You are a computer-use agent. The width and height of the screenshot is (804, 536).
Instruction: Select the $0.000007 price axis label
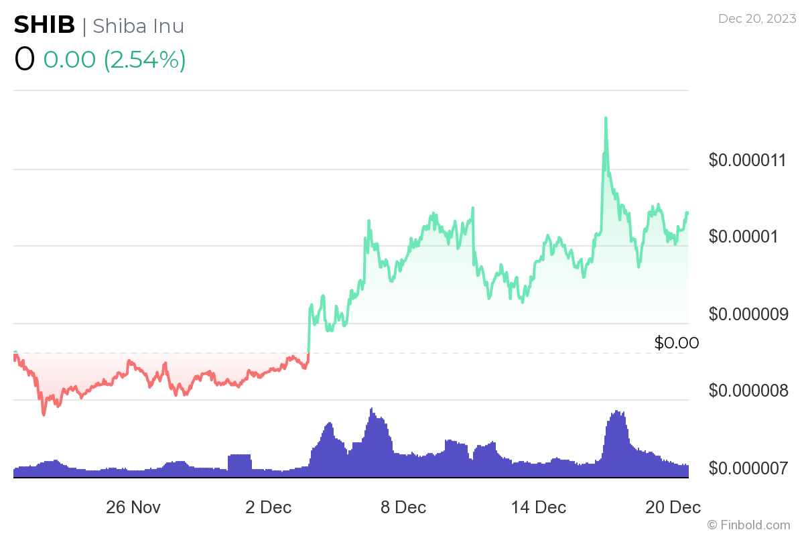click(748, 468)
